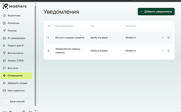
Task: Open the settings gear in sidebar footer
Action: tap(24, 111)
